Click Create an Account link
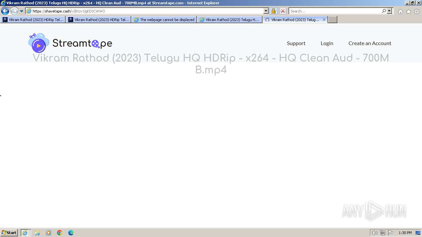The width and height of the screenshot is (422, 237). pos(370,43)
